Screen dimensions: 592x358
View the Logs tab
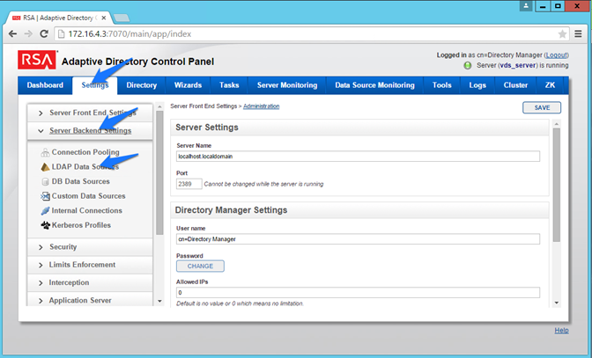pos(477,85)
